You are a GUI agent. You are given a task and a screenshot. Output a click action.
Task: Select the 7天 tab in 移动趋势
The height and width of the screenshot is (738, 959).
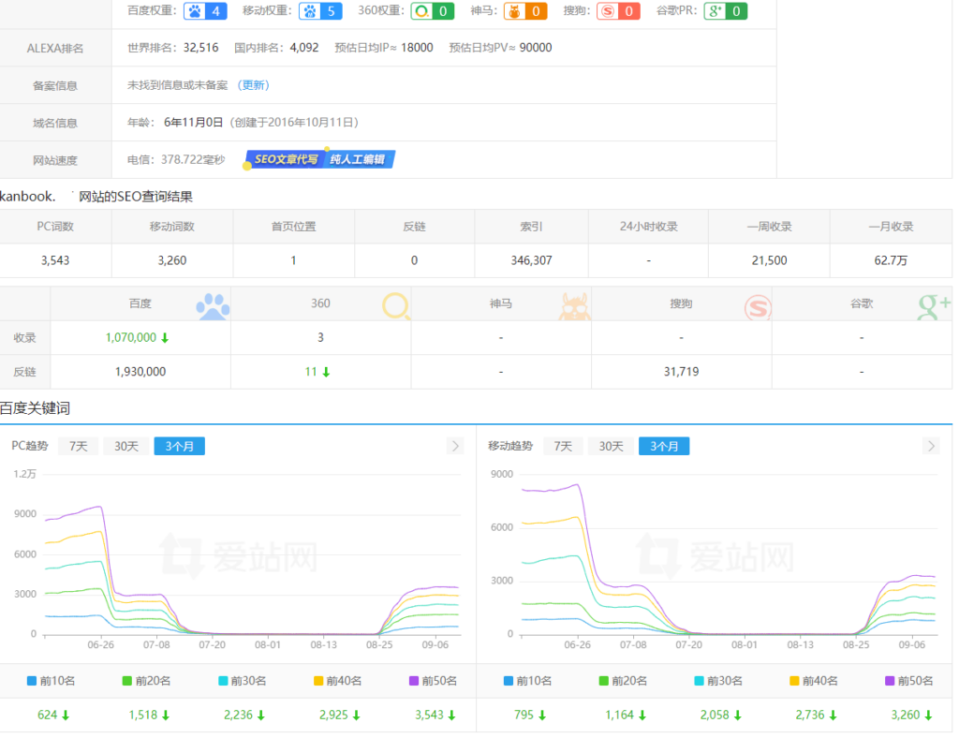(563, 447)
